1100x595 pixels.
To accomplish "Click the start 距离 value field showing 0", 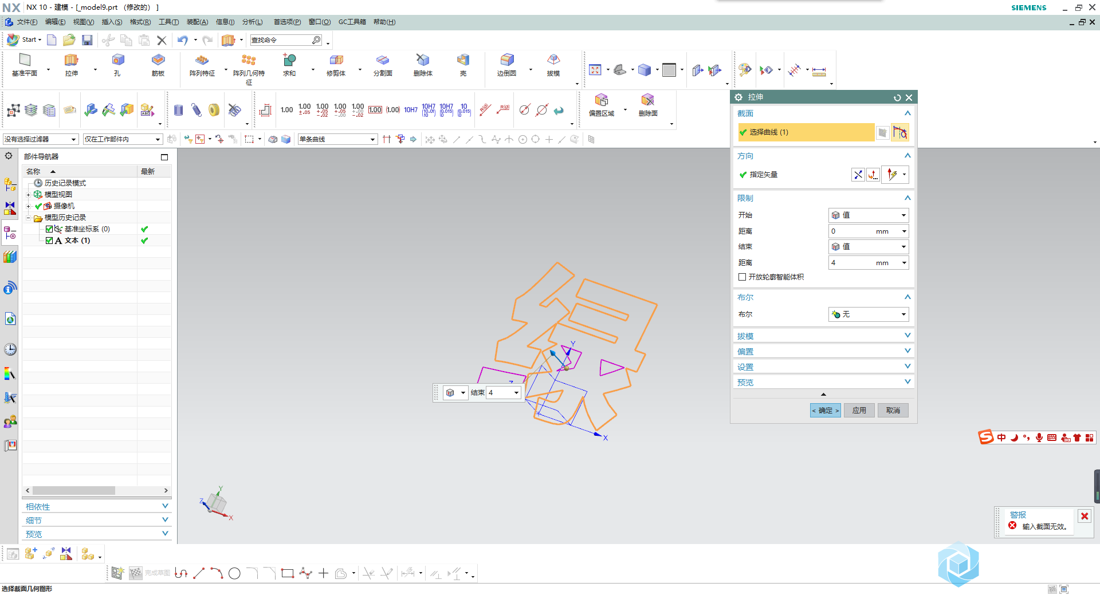I will point(869,231).
